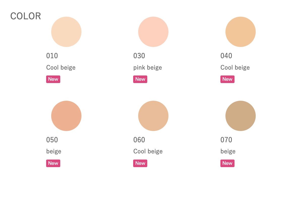
Task: Click the shade number 030
Action: tap(139, 56)
